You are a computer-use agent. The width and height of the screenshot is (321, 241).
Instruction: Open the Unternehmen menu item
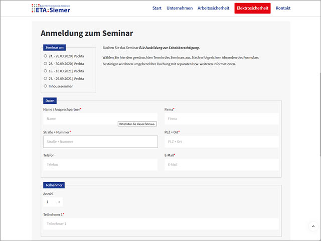[180, 8]
